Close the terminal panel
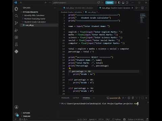 click(146, 98)
